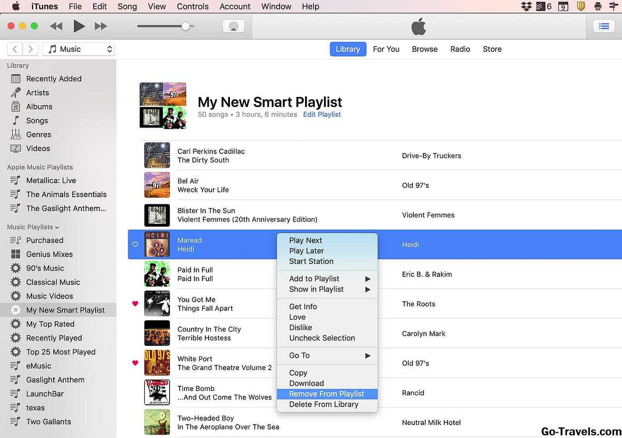Open the Music media picker dropdown
Viewport: 622px width, 438px height.
pyautogui.click(x=78, y=49)
